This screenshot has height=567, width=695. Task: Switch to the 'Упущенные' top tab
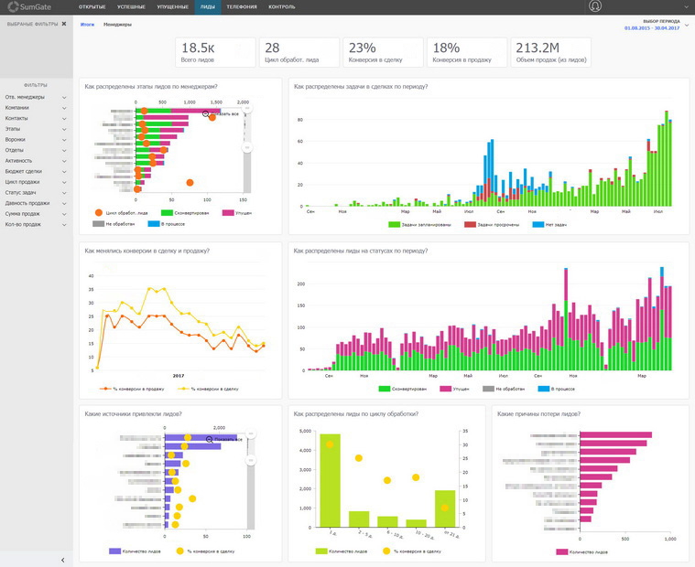pyautogui.click(x=171, y=6)
